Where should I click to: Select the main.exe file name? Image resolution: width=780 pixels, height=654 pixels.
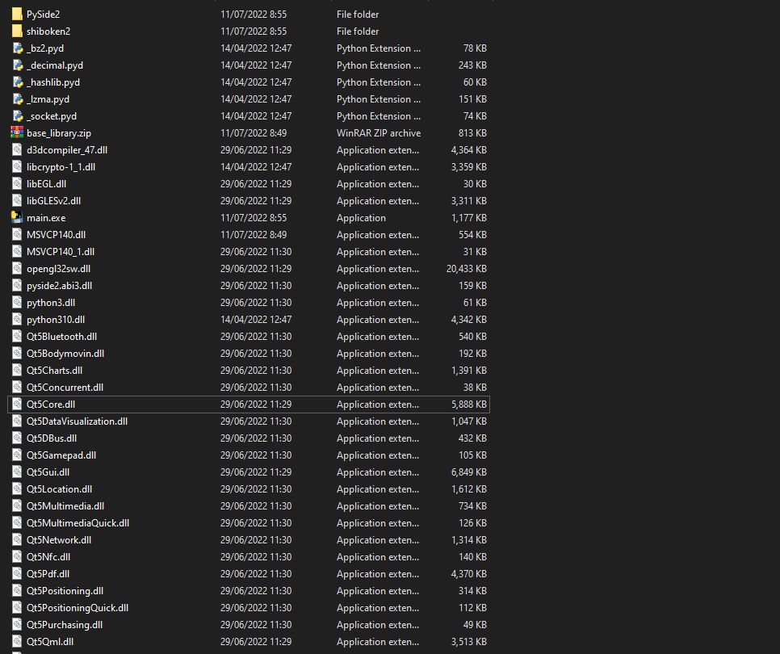[46, 217]
